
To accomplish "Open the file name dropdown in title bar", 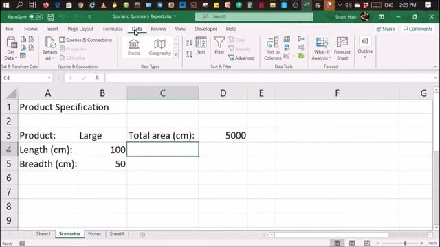I will [175, 16].
